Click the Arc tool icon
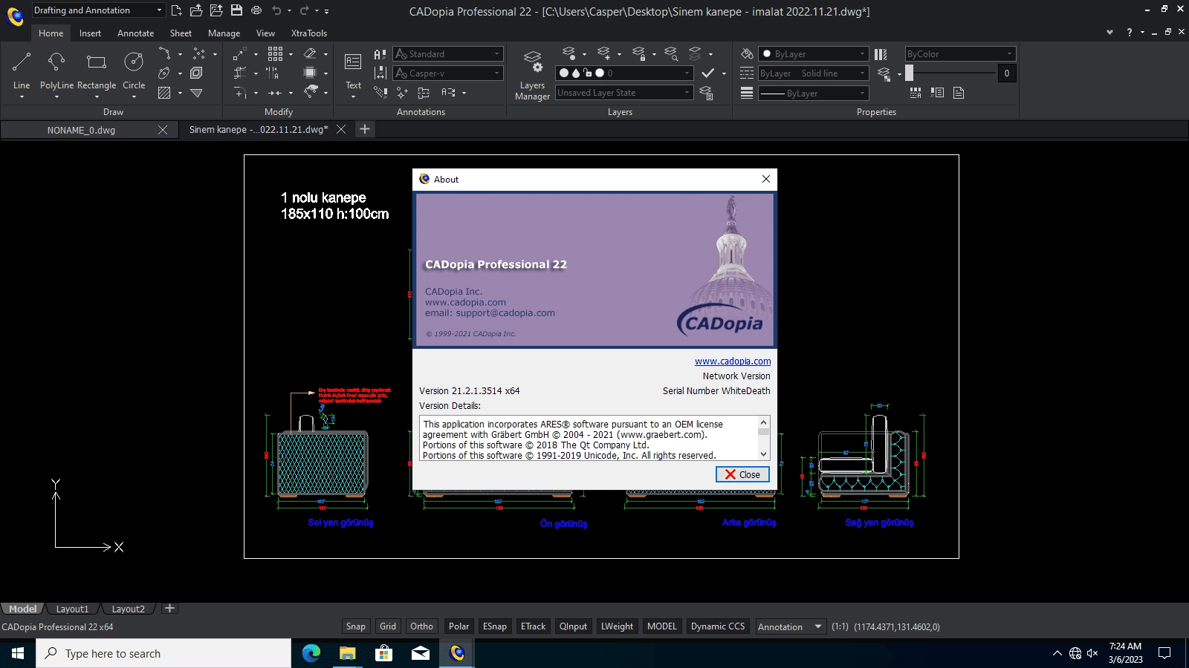Image resolution: width=1189 pixels, height=668 pixels. (164, 53)
